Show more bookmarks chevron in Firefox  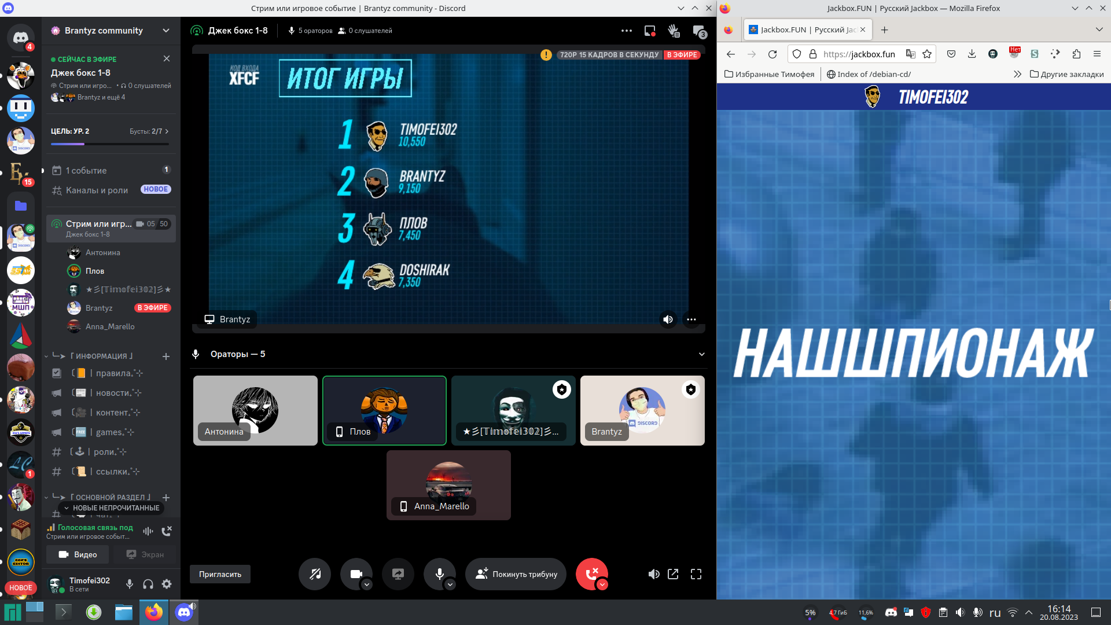point(1017,74)
